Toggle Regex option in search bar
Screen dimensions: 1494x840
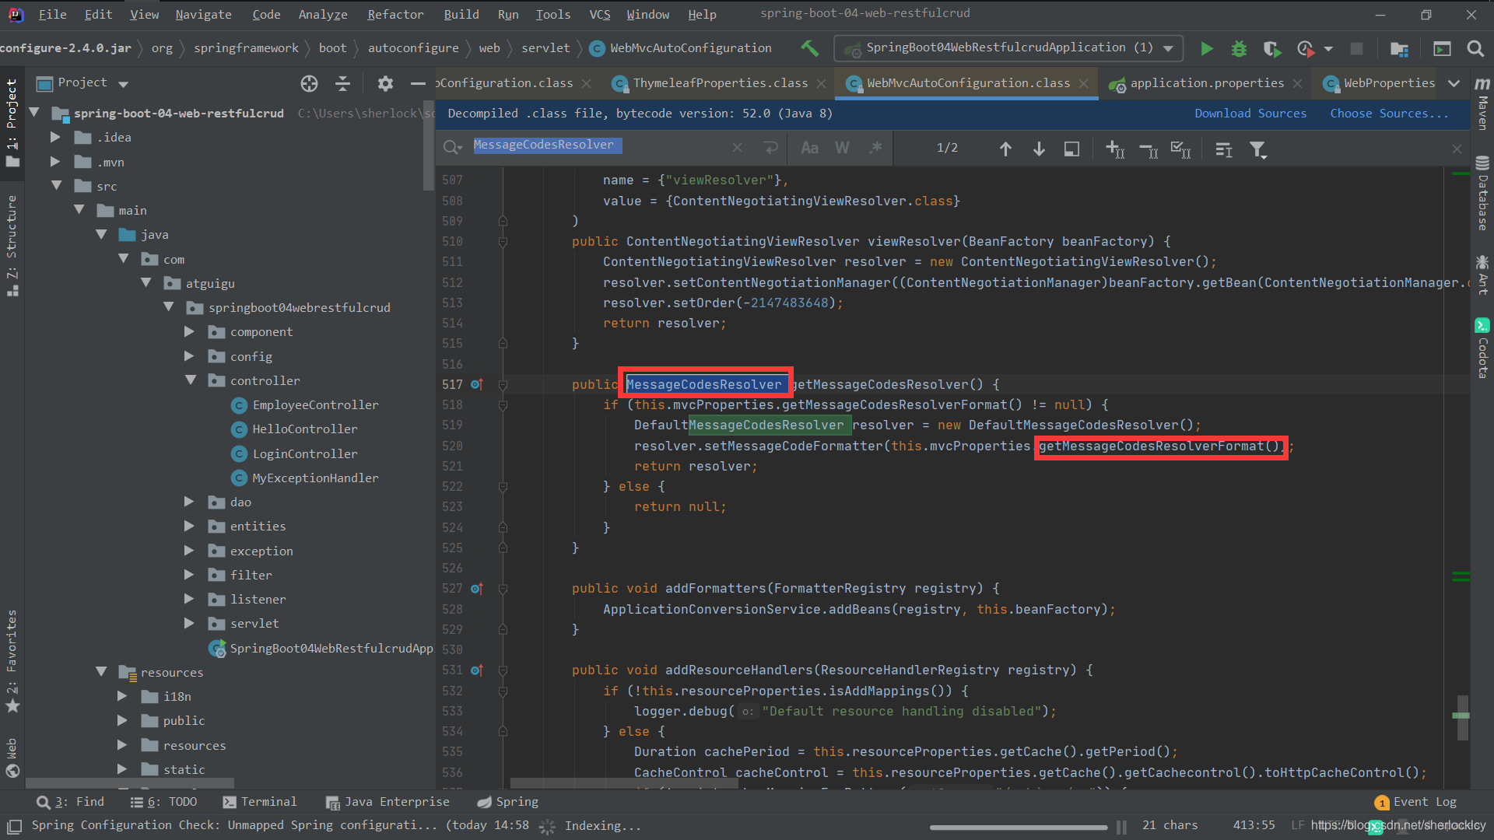coord(875,148)
